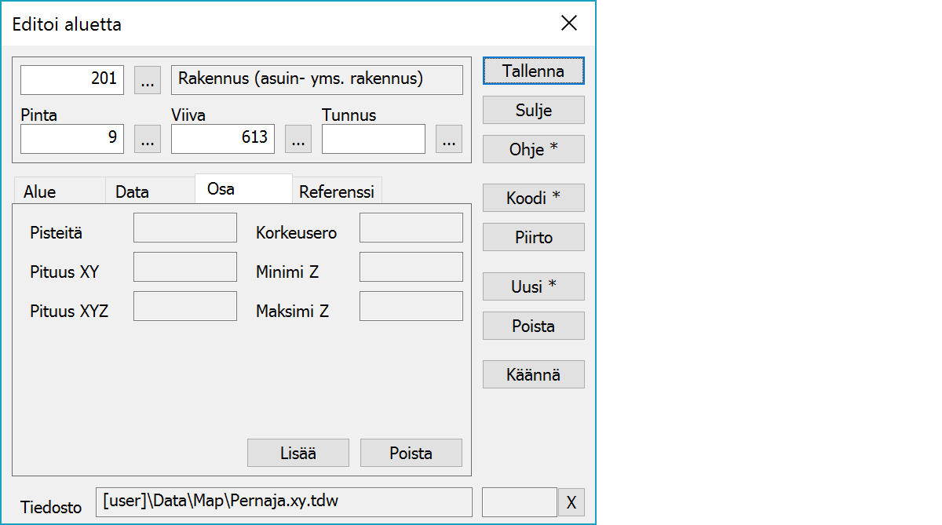Click the Viiva field containing 613
Image resolution: width=942 pixels, height=525 pixels.
point(223,139)
